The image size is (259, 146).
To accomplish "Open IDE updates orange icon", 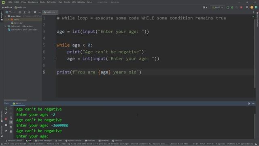I will pos(252,7).
